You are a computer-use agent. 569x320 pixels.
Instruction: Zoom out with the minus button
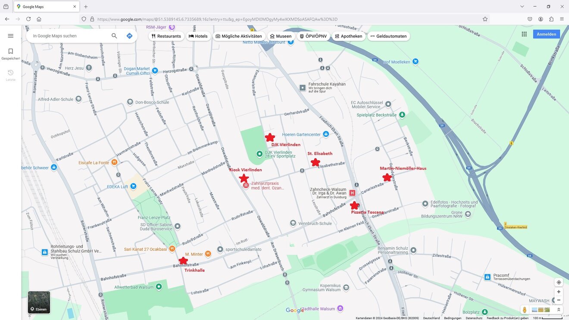pyautogui.click(x=559, y=300)
